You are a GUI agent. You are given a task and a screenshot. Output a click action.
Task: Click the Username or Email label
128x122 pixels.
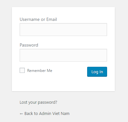tap(38, 19)
